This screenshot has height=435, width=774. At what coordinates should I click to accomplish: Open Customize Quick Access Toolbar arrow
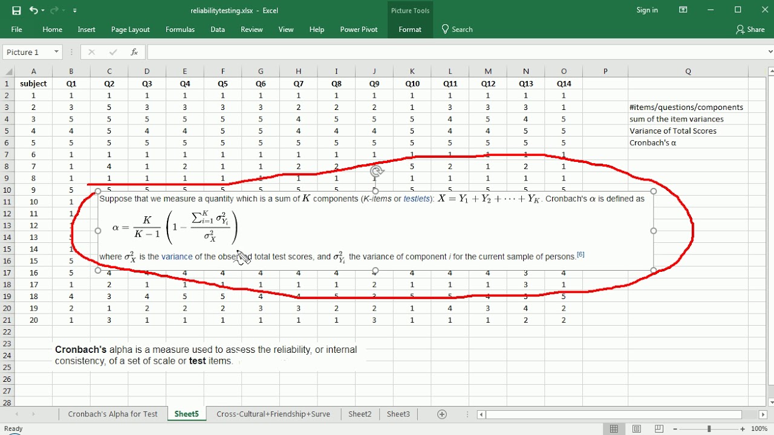75,10
